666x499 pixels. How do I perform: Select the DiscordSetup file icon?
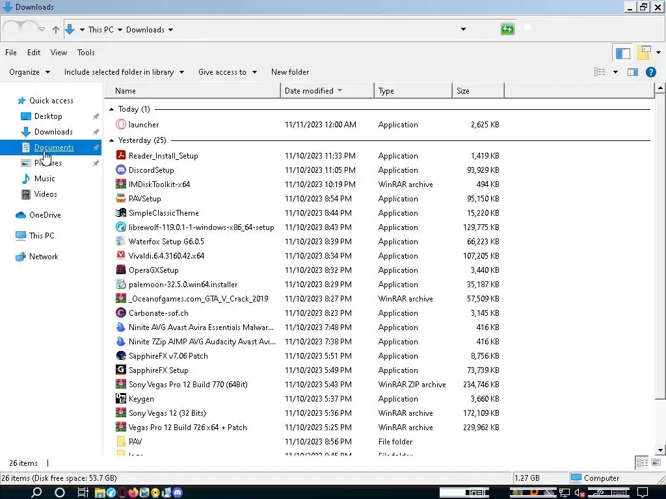point(121,170)
